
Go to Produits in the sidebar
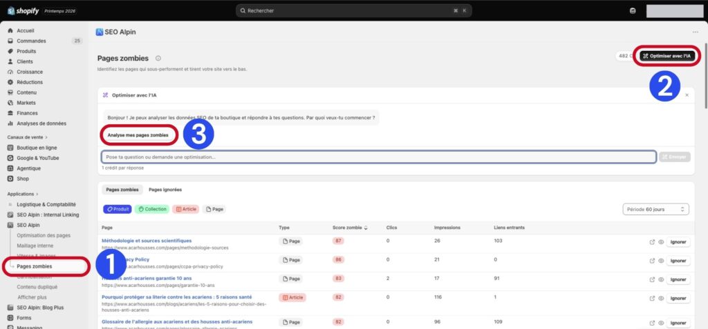[x=26, y=51]
